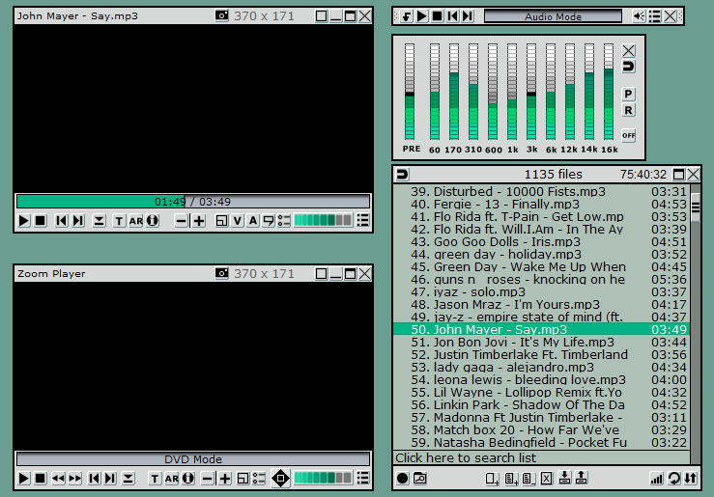
Task: Open the folder search icon in playlist toolbar
Action: pos(420,479)
